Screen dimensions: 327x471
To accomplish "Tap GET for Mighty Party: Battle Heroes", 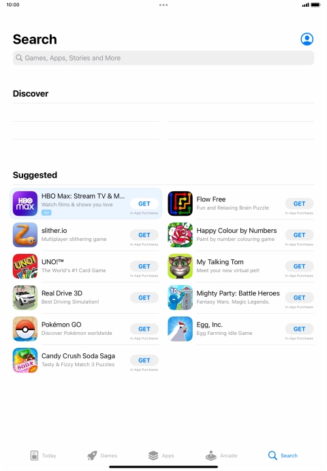I will (x=299, y=297).
